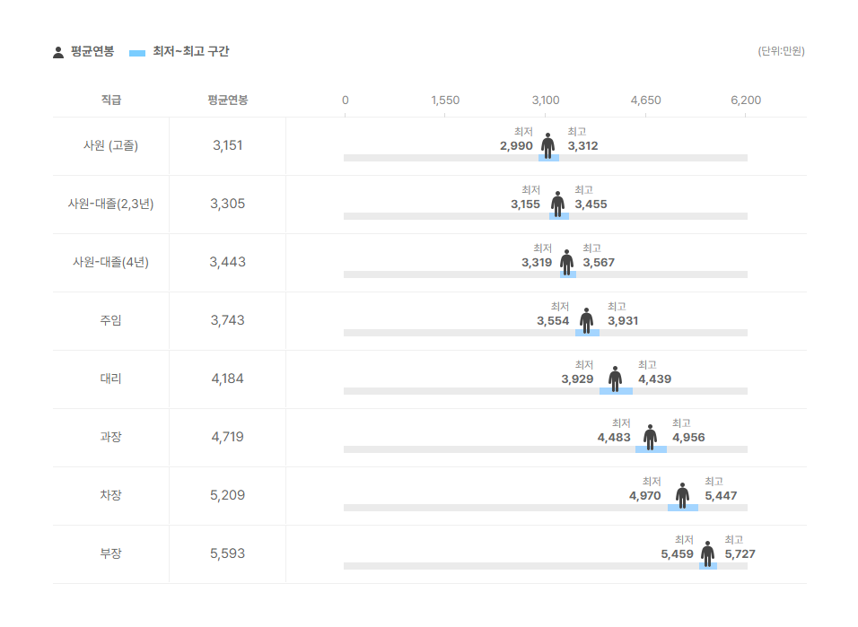Click the person icon in 사원-대졸(4년) row
The image size is (858, 627).
[567, 263]
